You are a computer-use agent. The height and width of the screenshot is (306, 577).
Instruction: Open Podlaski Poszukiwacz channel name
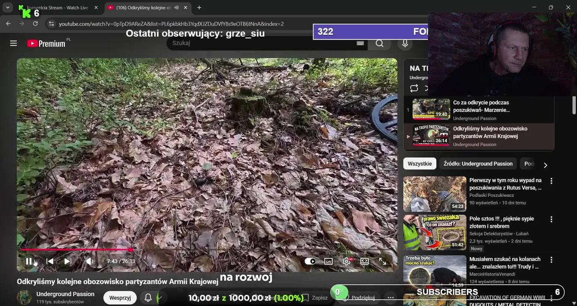click(x=491, y=195)
